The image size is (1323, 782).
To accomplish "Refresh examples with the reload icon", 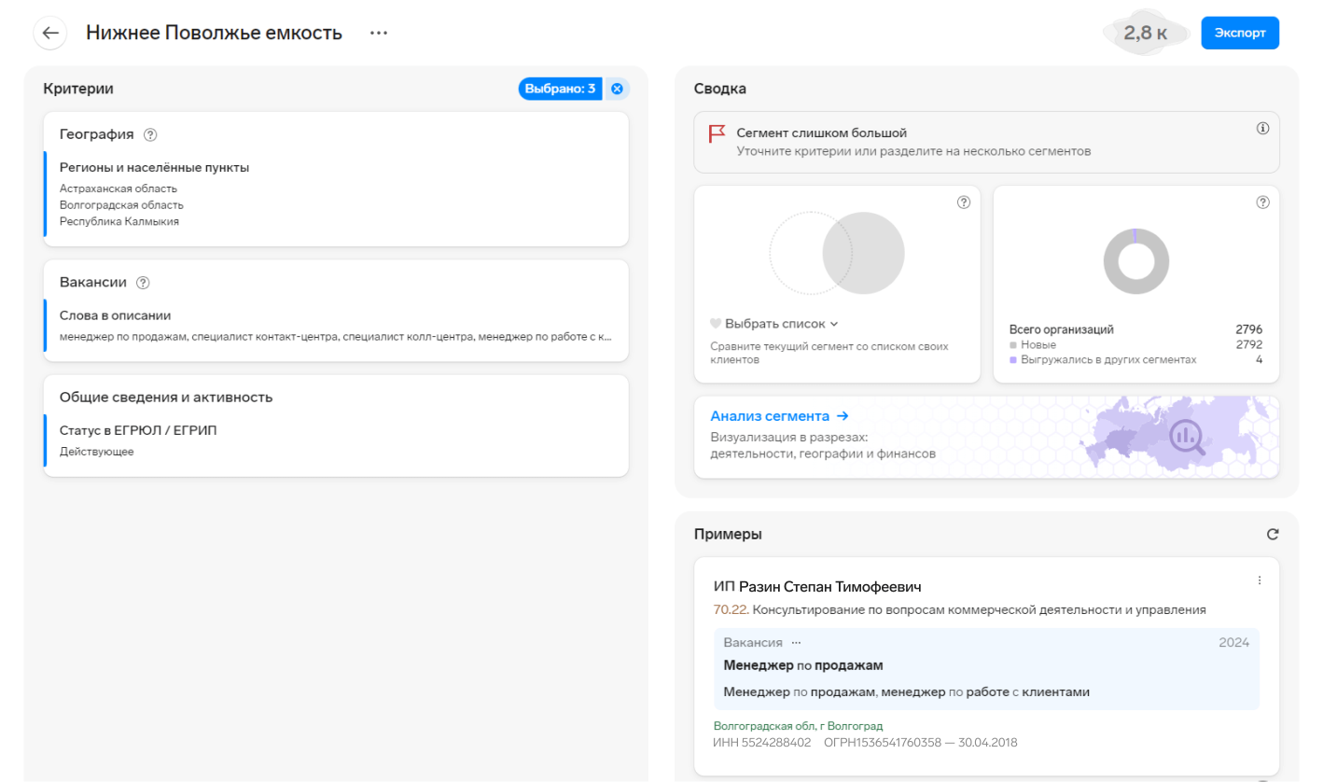I will [x=1273, y=535].
